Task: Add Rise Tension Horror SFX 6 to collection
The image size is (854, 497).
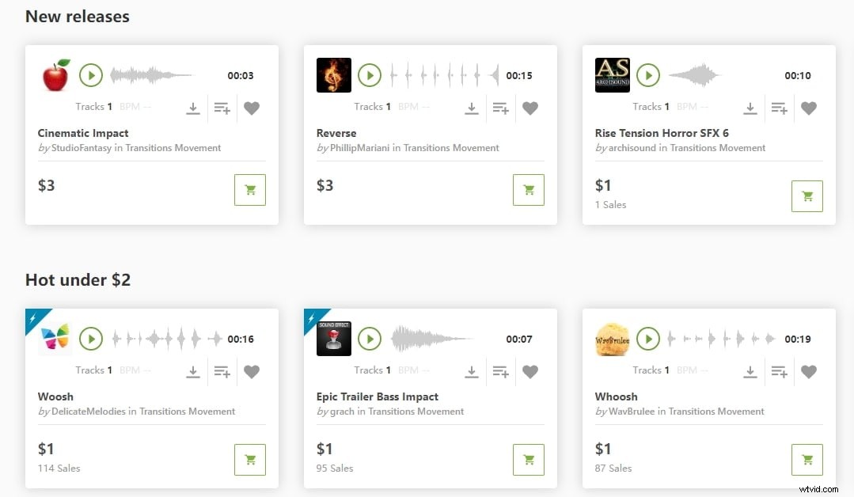Action: click(x=779, y=108)
